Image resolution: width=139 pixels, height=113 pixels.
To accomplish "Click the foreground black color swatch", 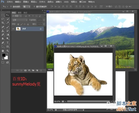I will 4,55.
